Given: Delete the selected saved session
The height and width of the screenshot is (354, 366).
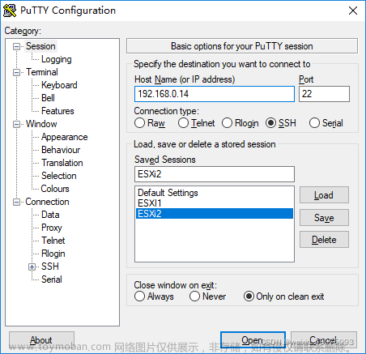Looking at the screenshot, I should coord(324,240).
